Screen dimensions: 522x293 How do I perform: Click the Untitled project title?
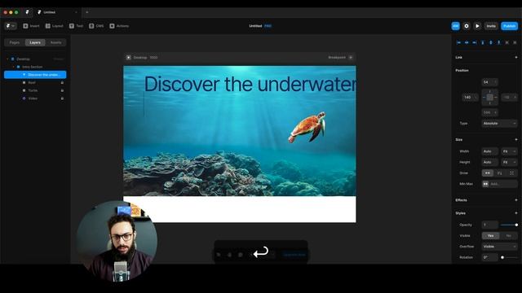point(255,26)
